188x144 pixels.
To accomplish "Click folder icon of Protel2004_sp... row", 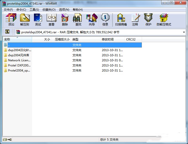I will 6,70.
